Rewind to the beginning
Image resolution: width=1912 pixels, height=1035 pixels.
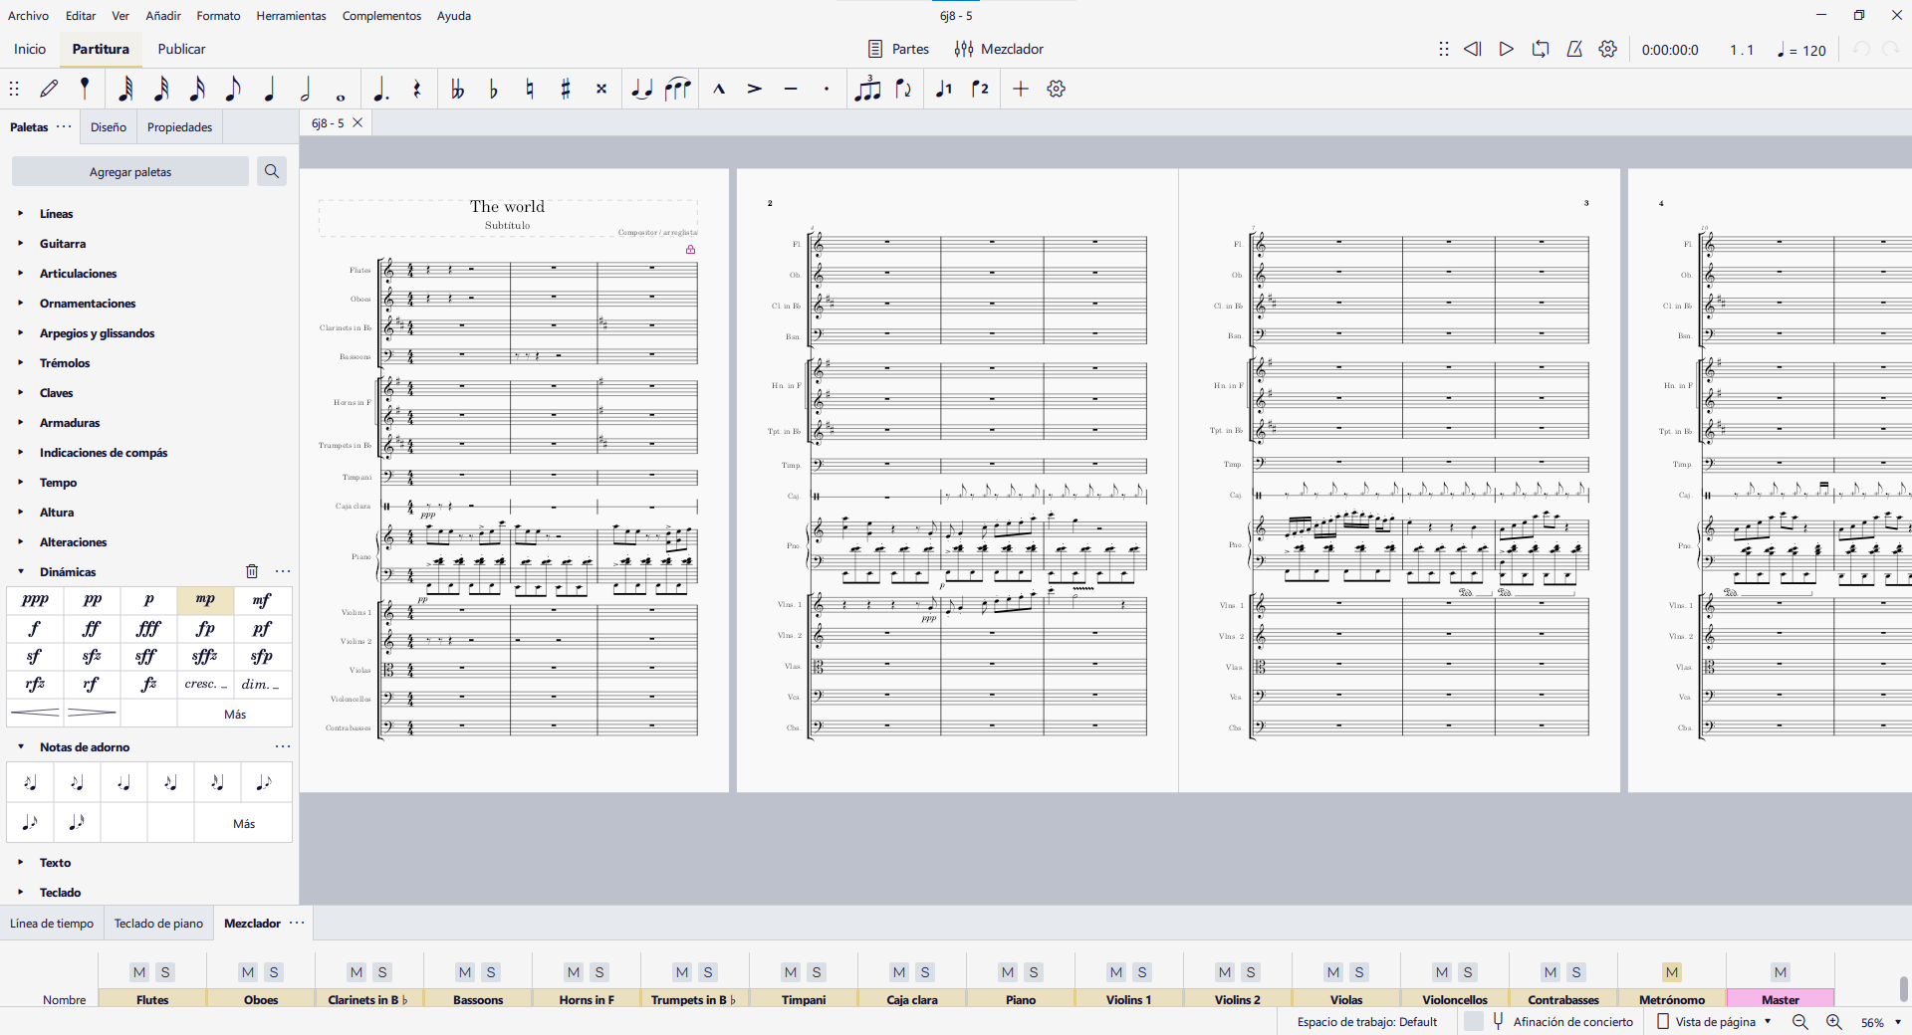(x=1473, y=49)
